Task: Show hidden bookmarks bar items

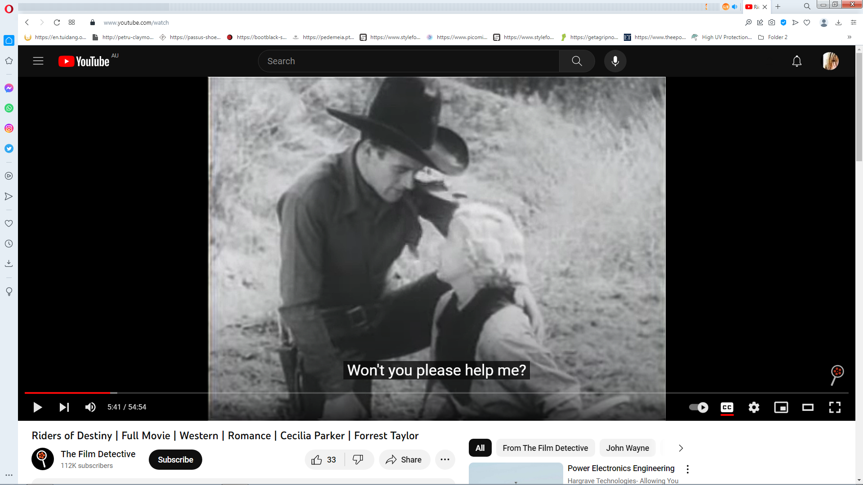Action: click(x=849, y=37)
